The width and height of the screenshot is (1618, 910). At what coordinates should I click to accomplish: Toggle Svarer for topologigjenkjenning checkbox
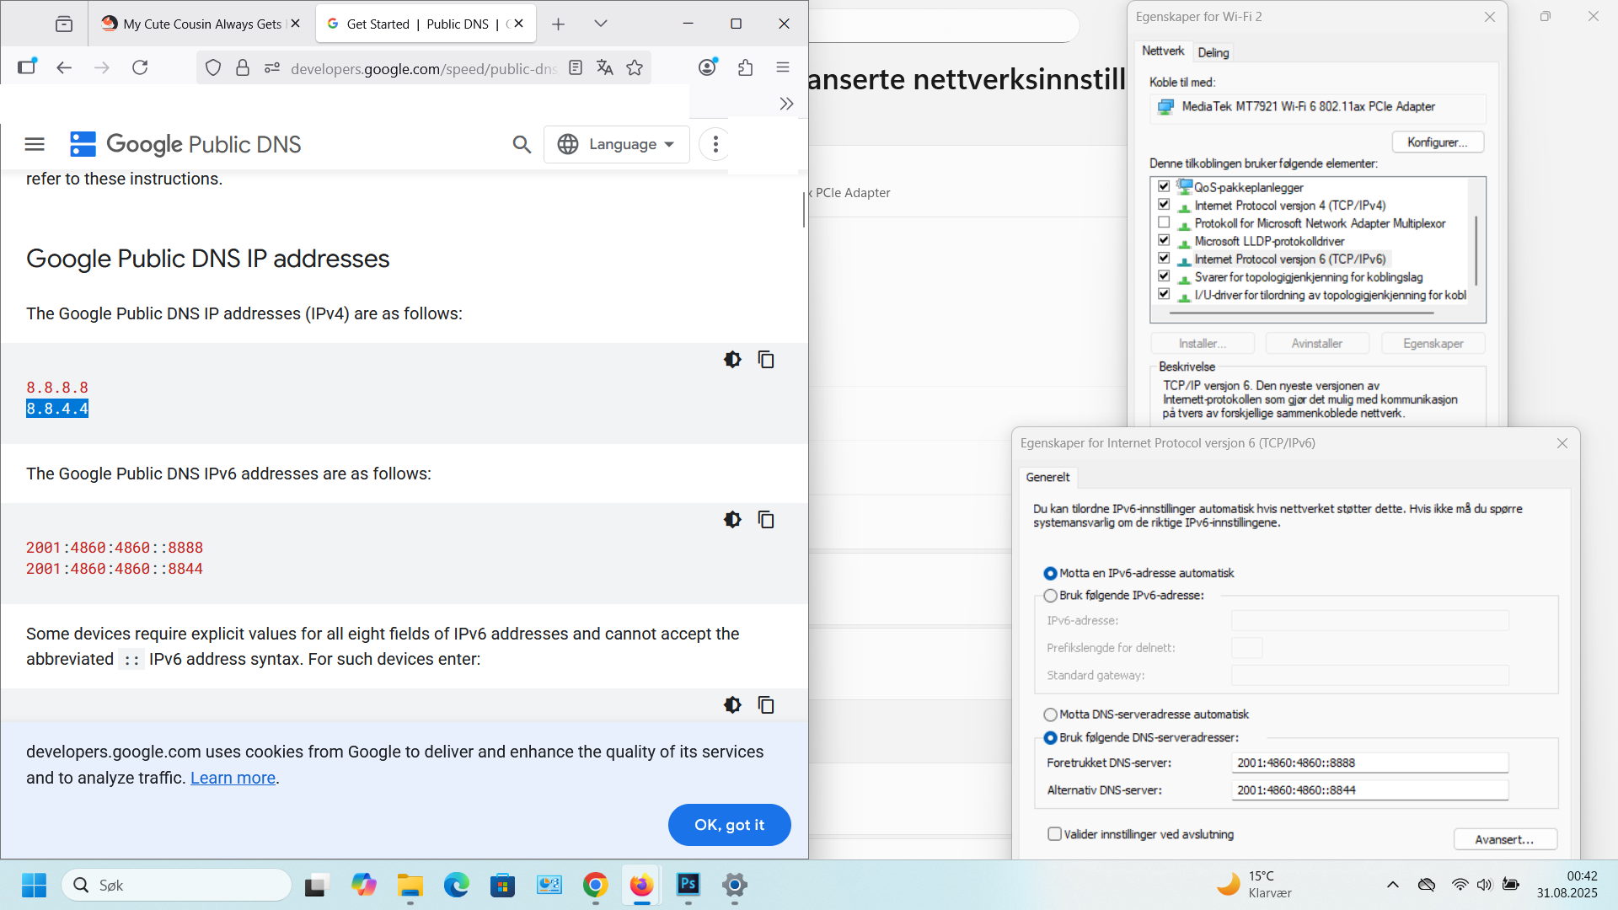(1164, 276)
